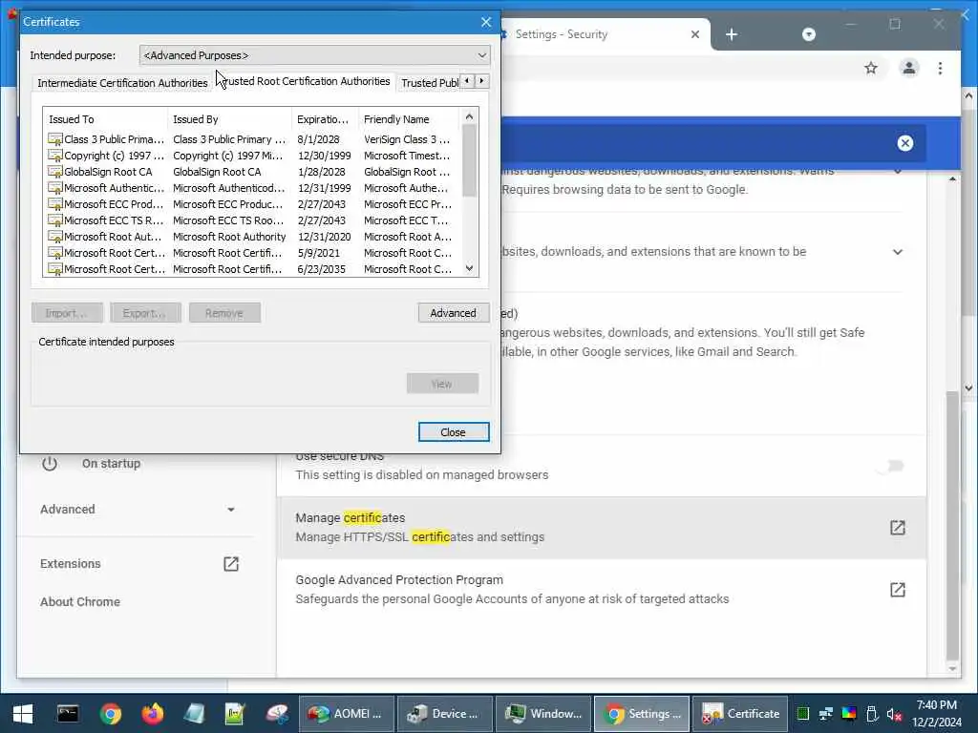Switch to the AOMEI taskbar window
Image resolution: width=978 pixels, height=733 pixels.
[x=347, y=714]
